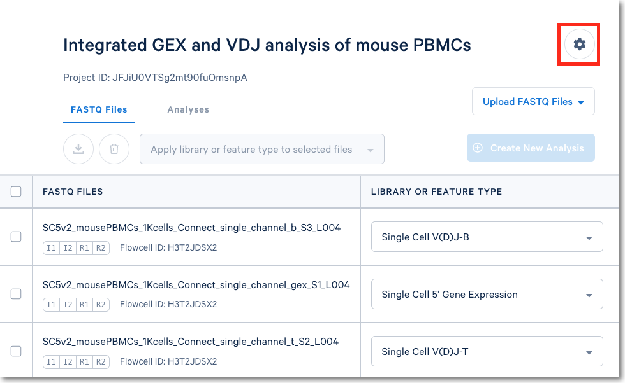
Task: Open the Upload FASTQ Files dropdown
Action: point(533,102)
